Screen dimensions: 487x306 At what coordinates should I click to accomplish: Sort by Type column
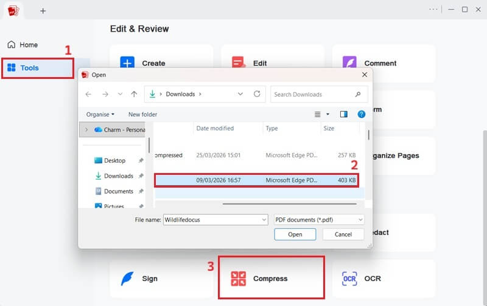[272, 128]
